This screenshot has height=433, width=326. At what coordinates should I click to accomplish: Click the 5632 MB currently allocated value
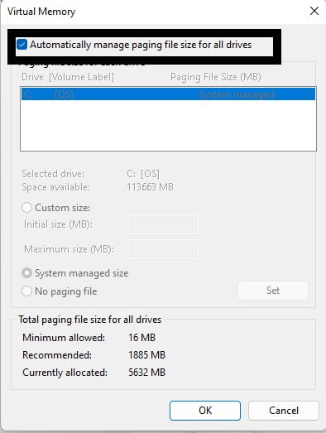(146, 373)
